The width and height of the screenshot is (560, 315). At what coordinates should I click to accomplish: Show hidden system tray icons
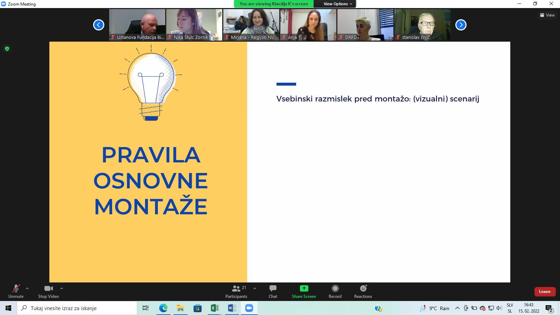tap(457, 308)
